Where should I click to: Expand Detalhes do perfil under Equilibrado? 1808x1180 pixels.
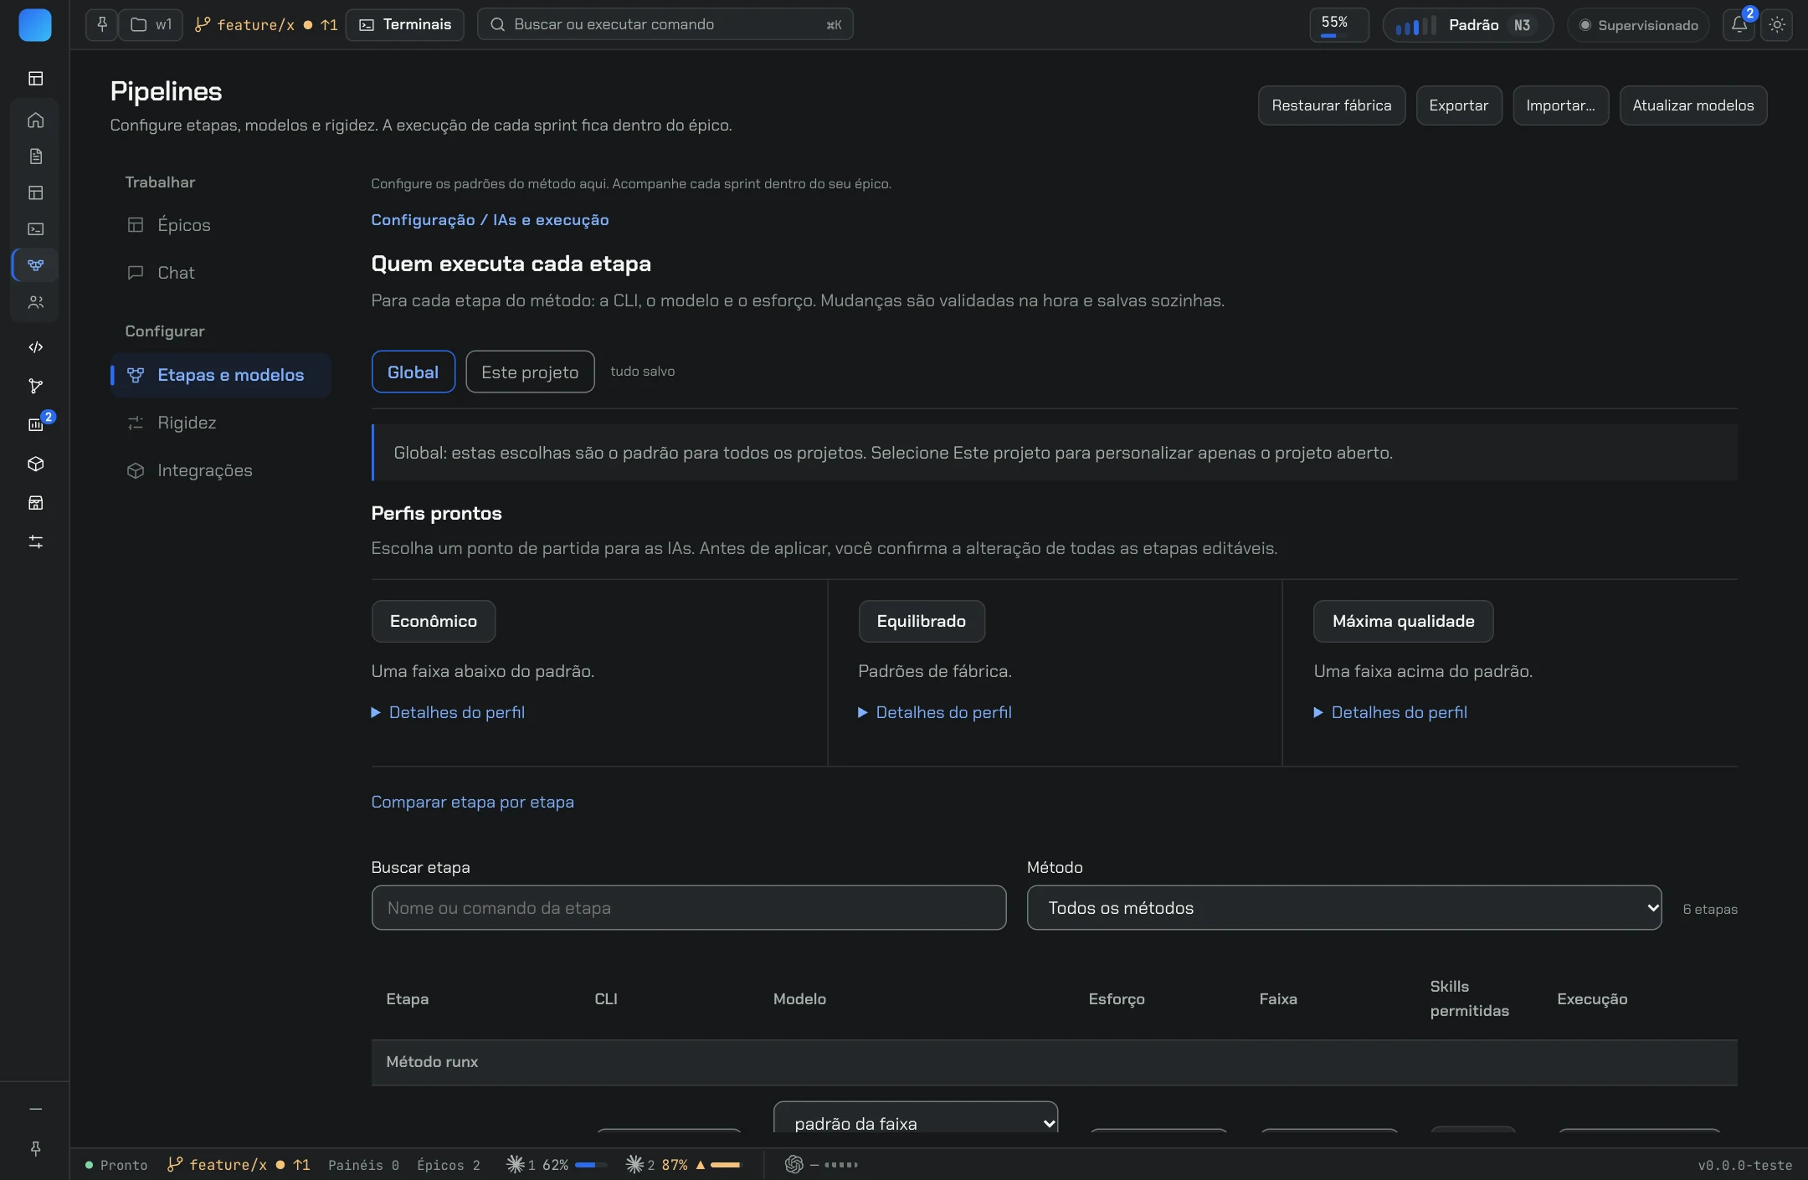[x=935, y=712]
